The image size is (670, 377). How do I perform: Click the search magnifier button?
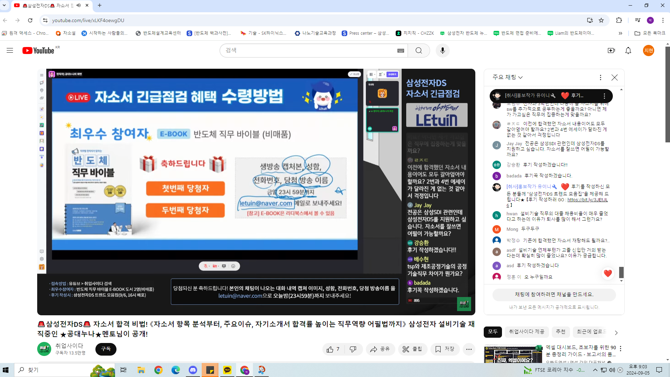(418, 51)
